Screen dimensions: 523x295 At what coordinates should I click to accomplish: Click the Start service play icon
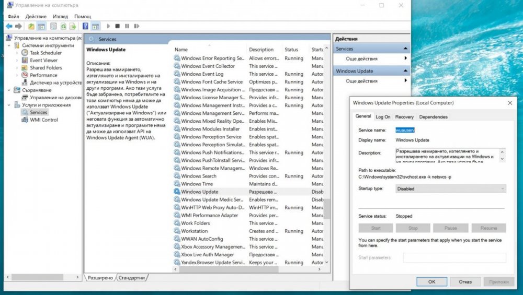coord(108,26)
